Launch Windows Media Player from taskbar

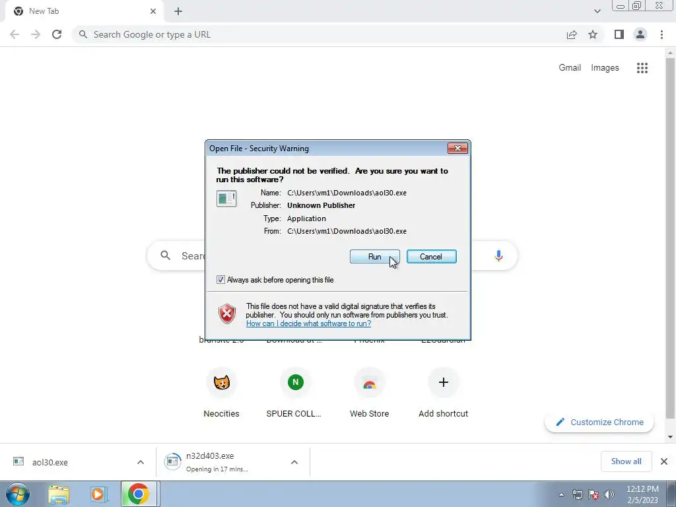pos(98,495)
